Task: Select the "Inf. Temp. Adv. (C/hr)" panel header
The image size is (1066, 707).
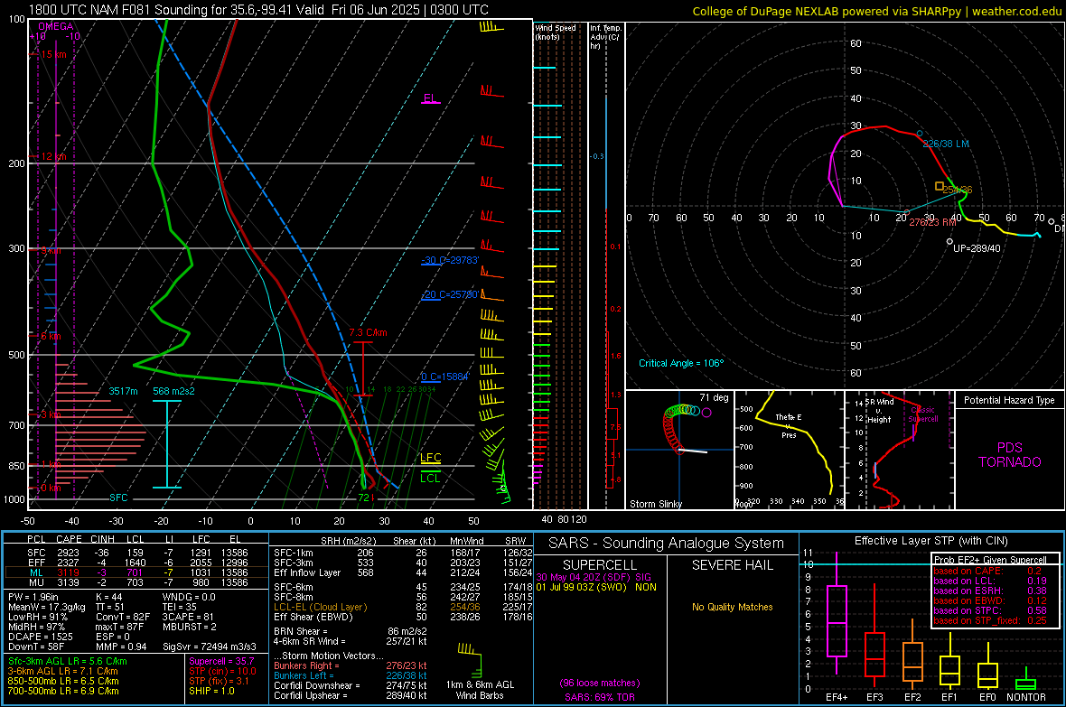Action: (604, 37)
